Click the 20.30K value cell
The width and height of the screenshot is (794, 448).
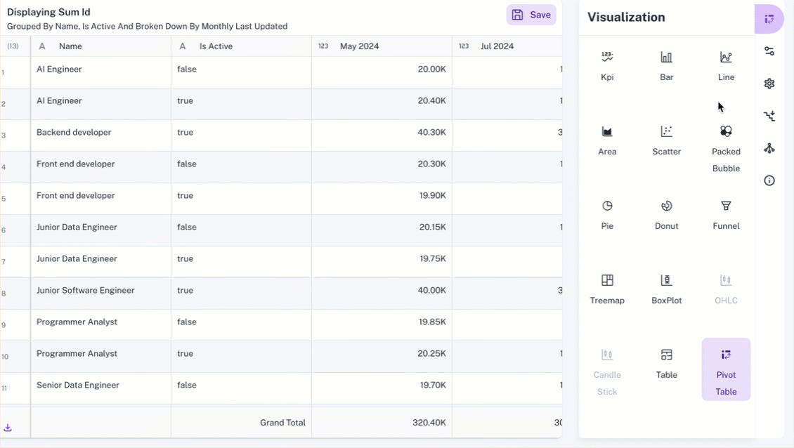[382, 167]
